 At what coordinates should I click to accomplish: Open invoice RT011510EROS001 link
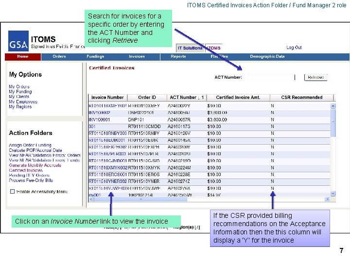click(108, 175)
